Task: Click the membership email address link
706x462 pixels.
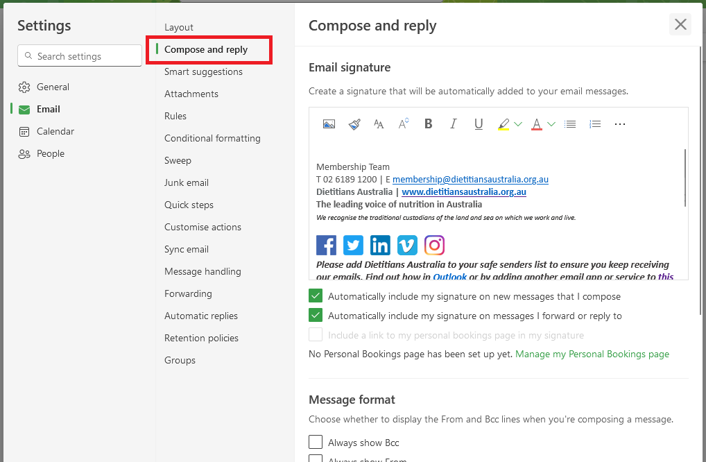Action: [x=470, y=179]
